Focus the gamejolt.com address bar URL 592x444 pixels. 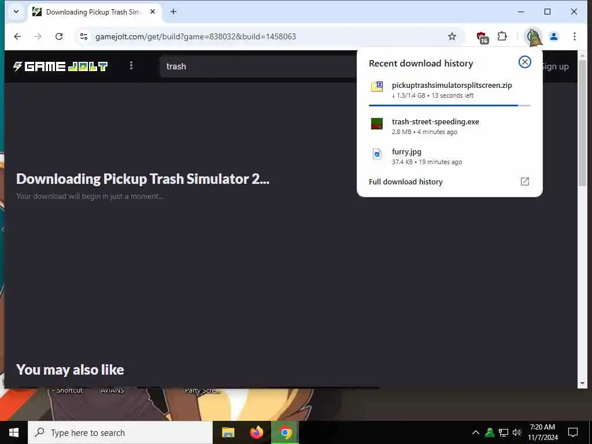click(195, 36)
